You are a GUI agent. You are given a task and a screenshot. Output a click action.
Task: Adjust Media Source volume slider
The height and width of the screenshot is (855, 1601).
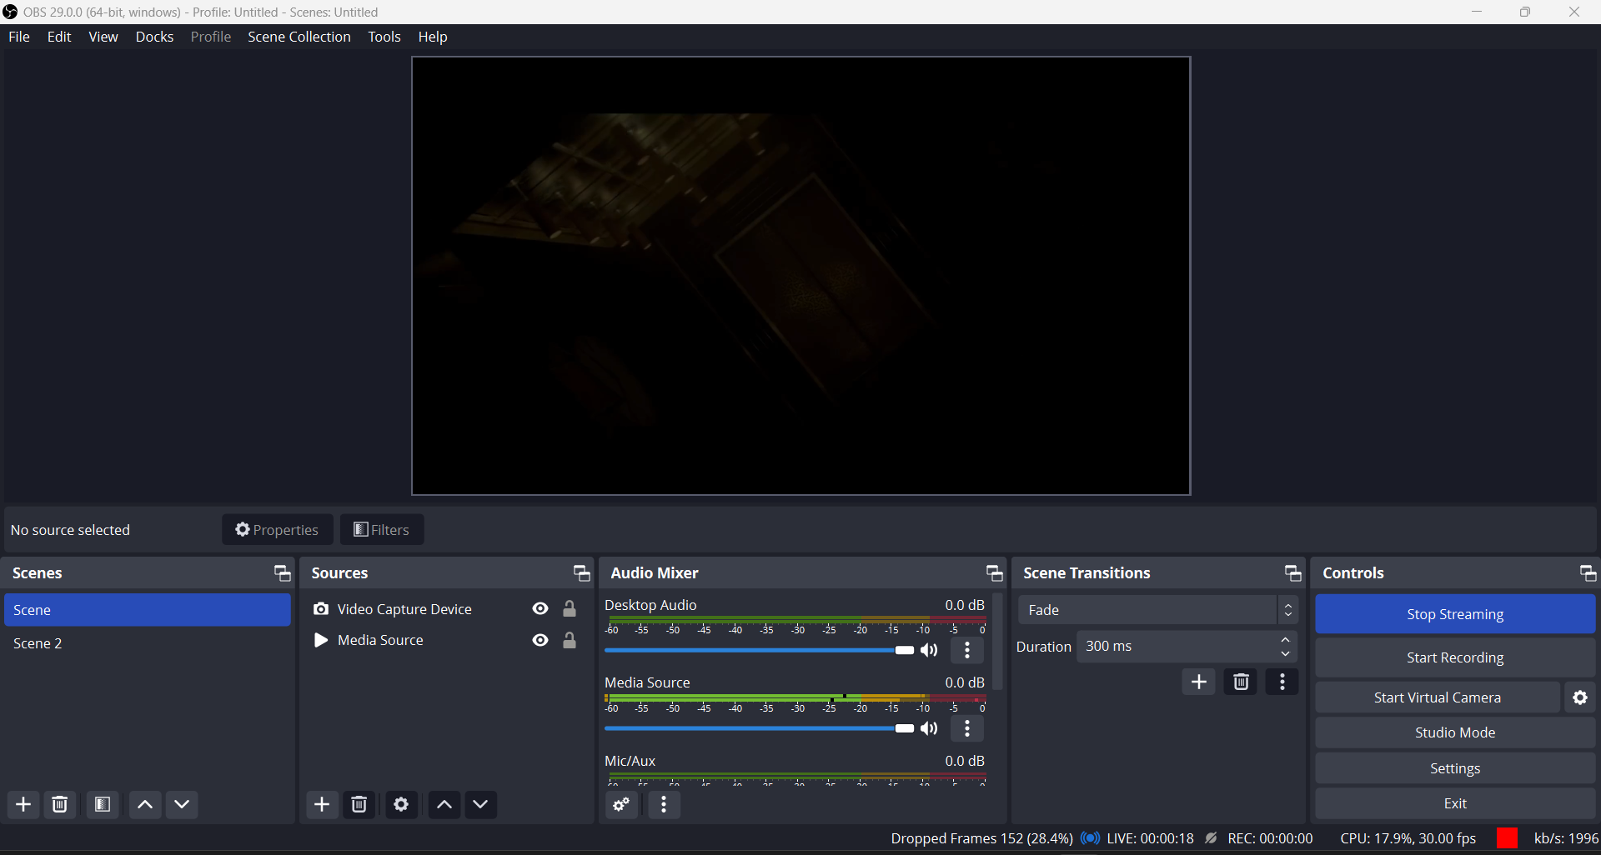[x=759, y=728]
